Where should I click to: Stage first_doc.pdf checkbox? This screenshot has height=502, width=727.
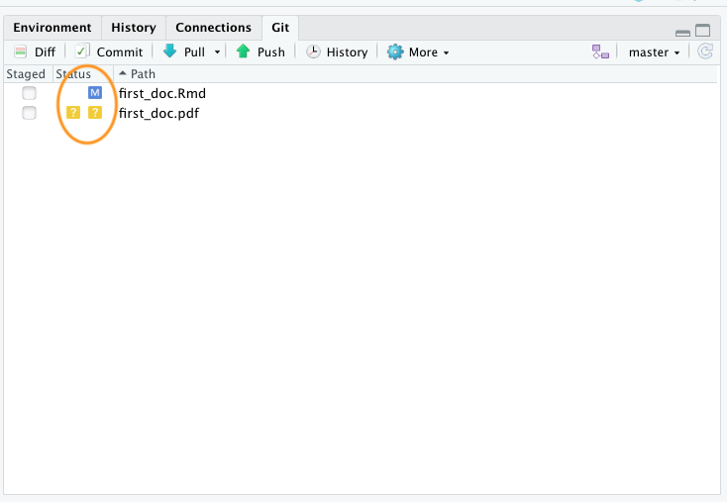pyautogui.click(x=30, y=113)
